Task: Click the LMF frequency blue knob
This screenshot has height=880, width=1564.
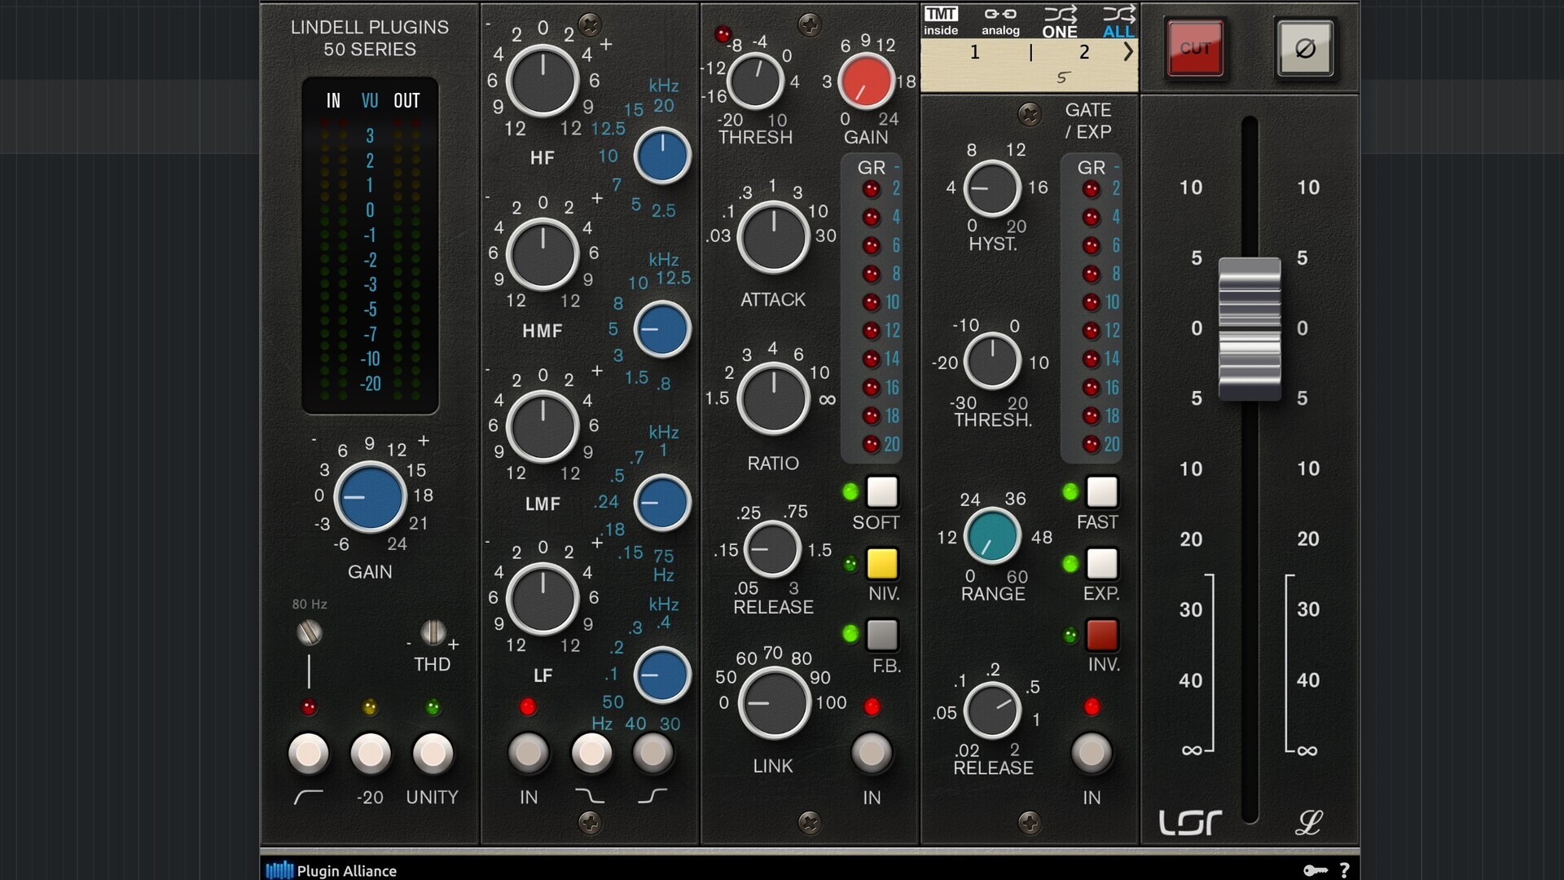Action: 662,503
